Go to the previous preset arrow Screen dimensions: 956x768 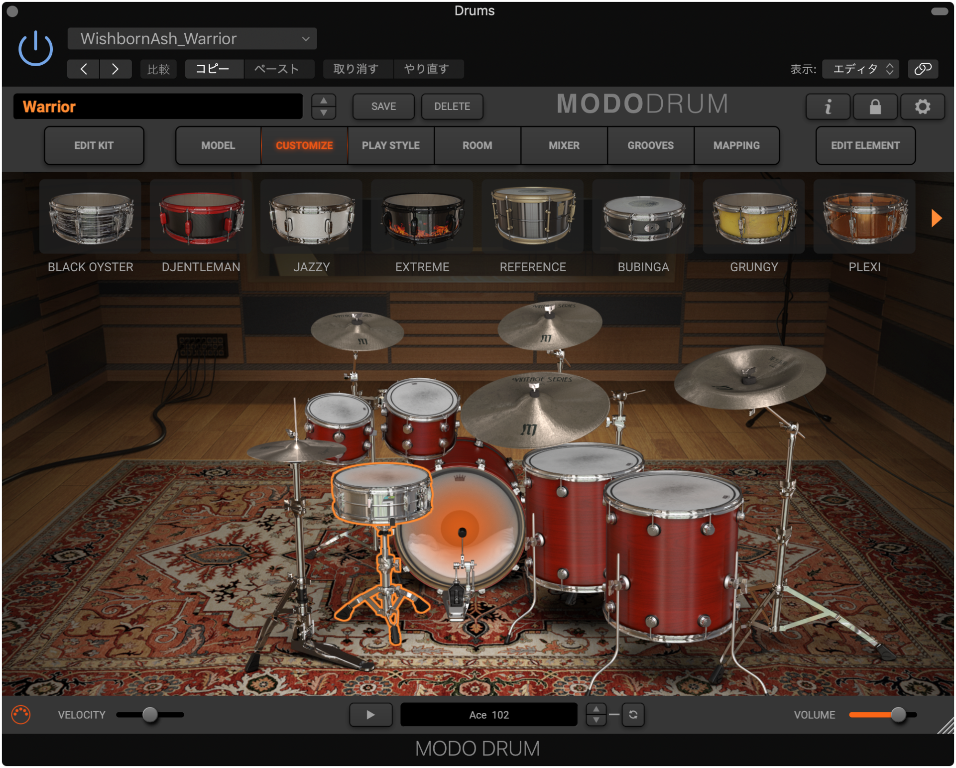coord(84,69)
